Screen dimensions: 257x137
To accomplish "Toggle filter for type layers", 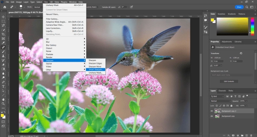I will pos(235,96).
